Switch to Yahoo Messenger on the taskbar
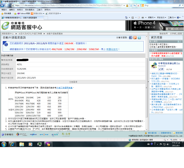Image resolution: width=184 pixels, height=168 pixels. pyautogui.click(x=48, y=144)
